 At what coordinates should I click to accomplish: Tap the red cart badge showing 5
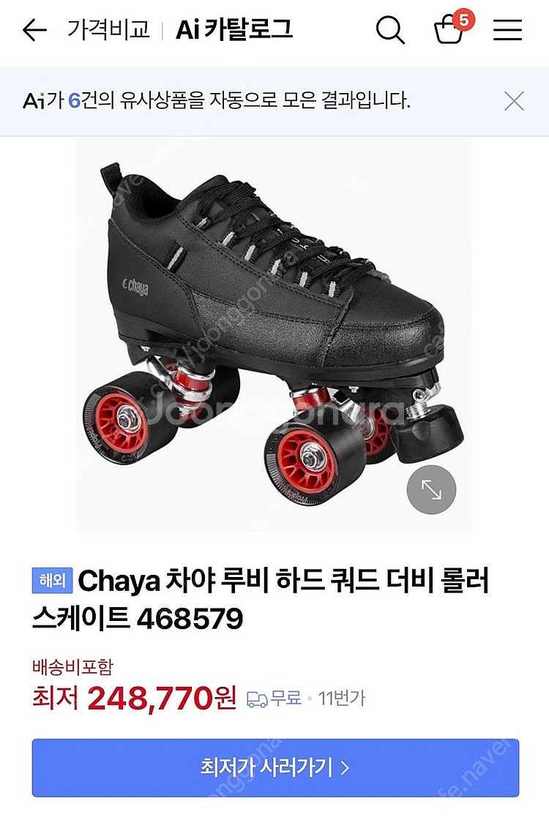coord(464,20)
